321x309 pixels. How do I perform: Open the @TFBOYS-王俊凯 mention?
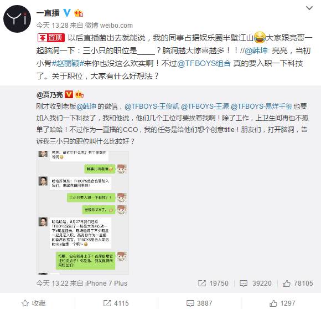(152, 107)
